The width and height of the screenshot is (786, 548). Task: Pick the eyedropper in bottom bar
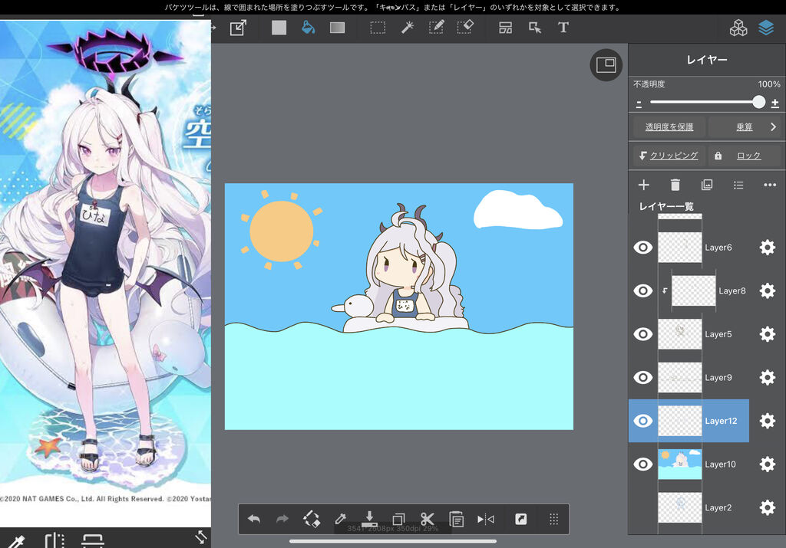point(340,519)
